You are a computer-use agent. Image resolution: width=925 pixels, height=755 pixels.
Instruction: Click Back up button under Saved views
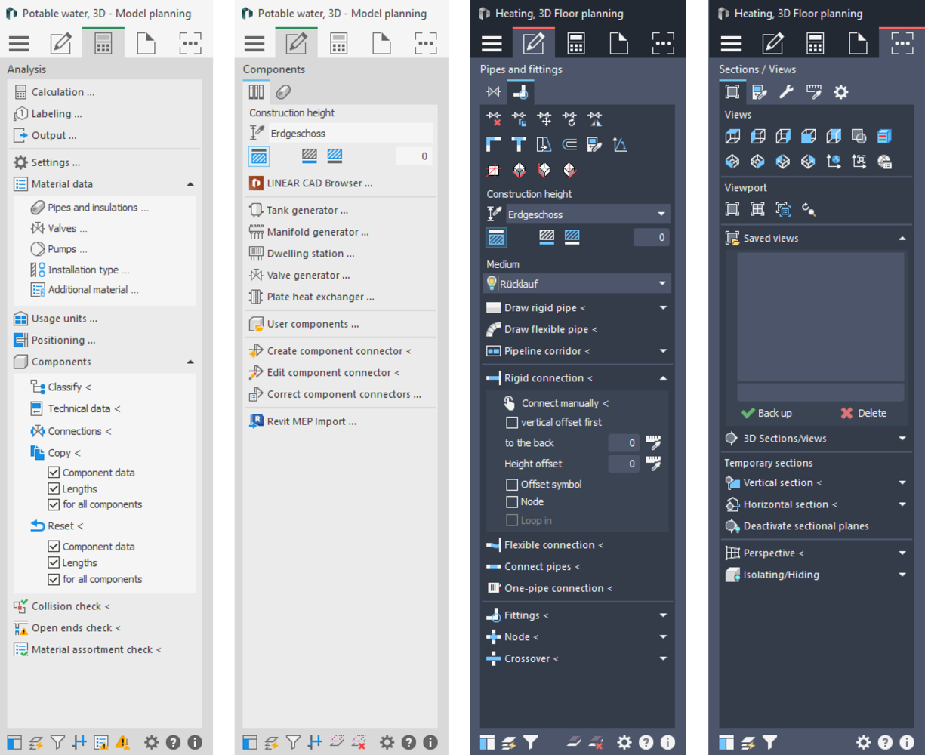[x=766, y=414]
